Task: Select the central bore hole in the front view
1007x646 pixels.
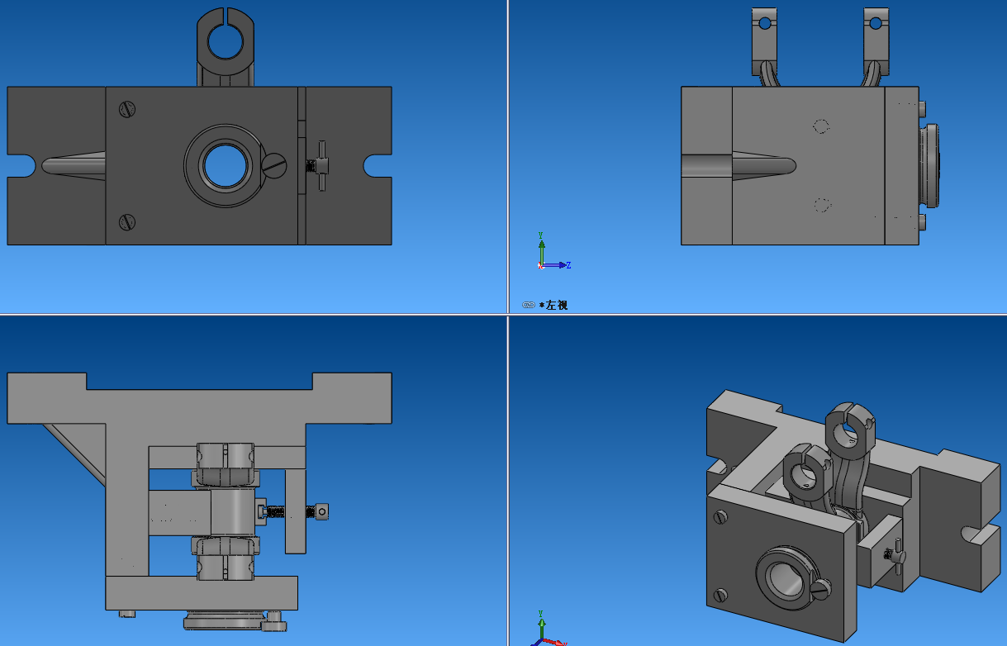Action: pyautogui.click(x=226, y=166)
